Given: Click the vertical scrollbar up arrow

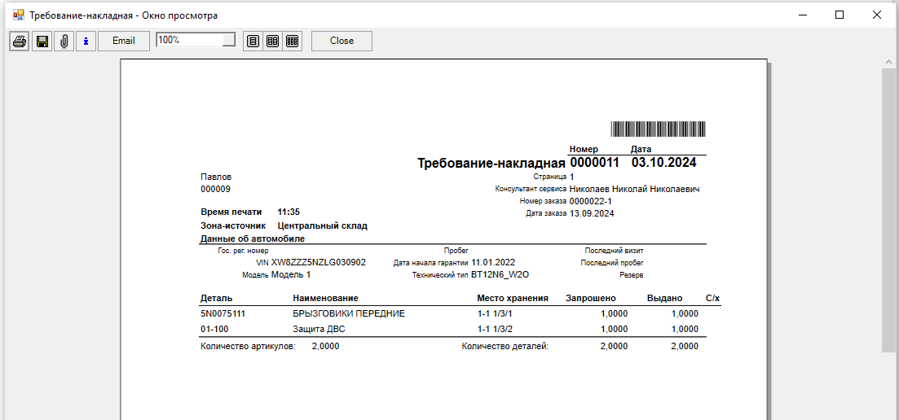Looking at the screenshot, I should pyautogui.click(x=889, y=62).
